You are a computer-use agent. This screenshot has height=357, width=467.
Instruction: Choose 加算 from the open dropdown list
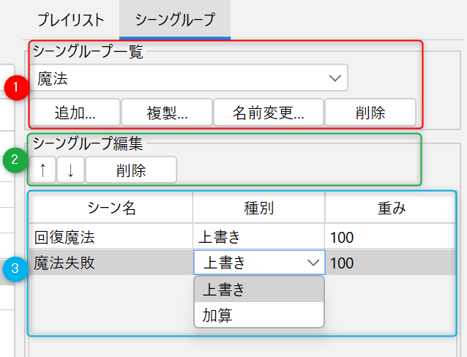click(x=258, y=315)
